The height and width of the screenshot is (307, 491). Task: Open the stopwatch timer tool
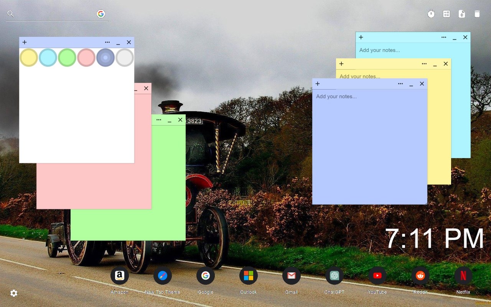[431, 14]
